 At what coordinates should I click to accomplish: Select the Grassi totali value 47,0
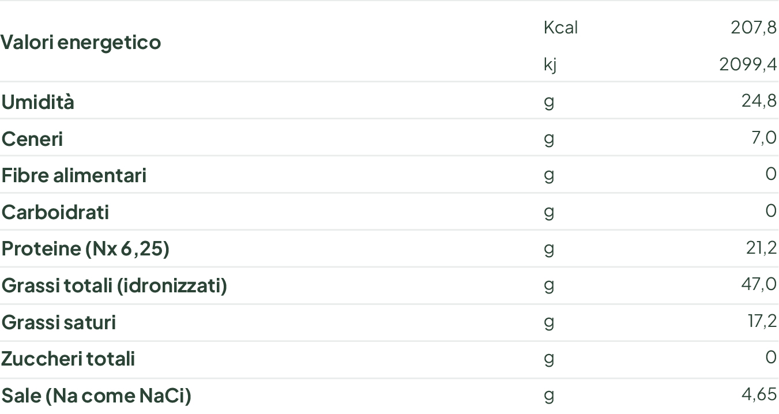(758, 285)
